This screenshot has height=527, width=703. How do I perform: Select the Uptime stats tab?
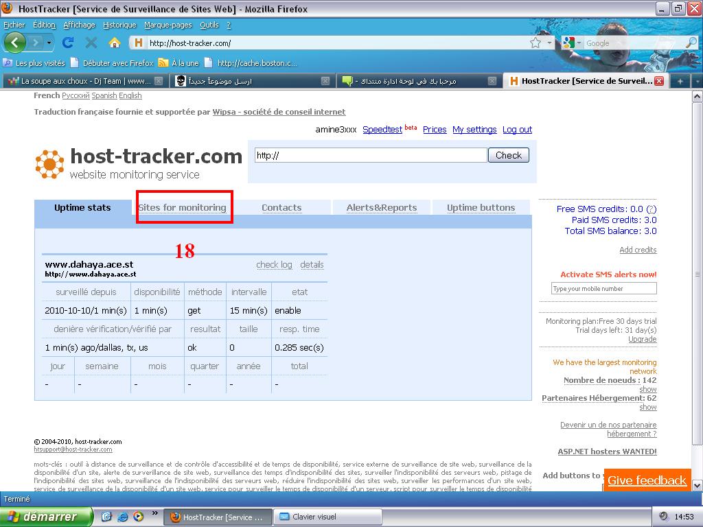82,207
